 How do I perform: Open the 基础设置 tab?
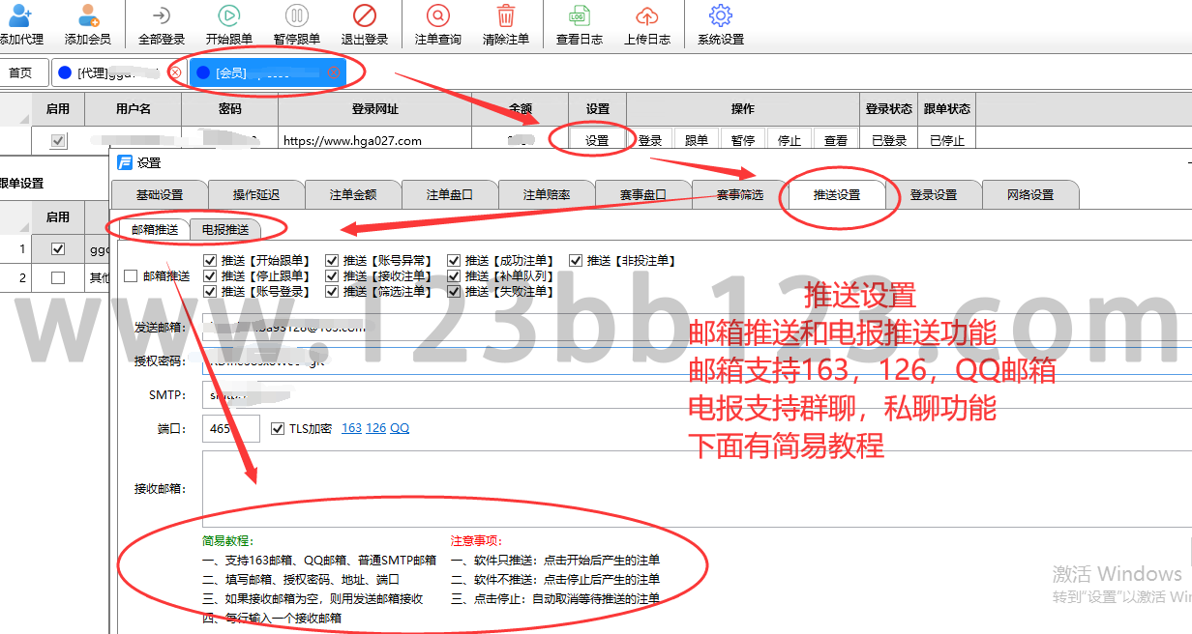[x=160, y=194]
